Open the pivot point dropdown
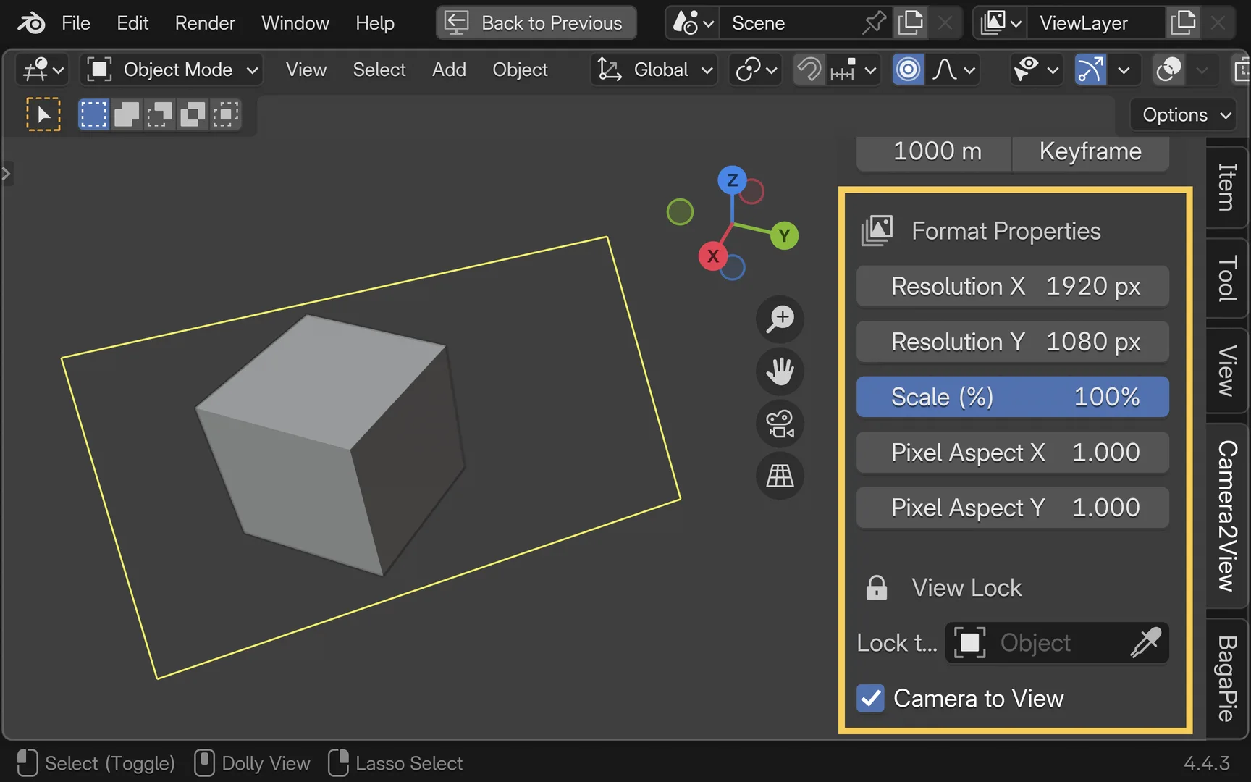1251x782 pixels. (755, 70)
